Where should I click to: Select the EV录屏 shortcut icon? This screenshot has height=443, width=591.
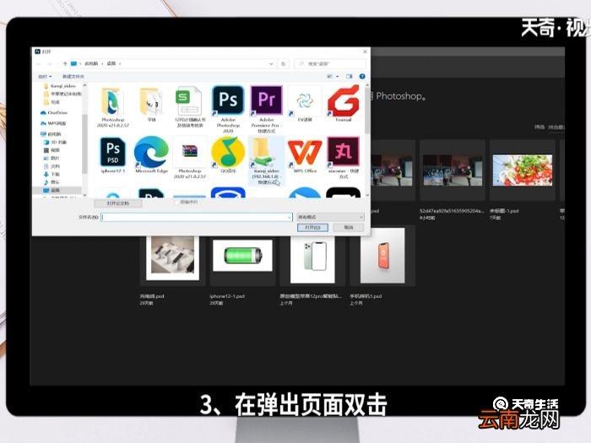tap(305, 100)
